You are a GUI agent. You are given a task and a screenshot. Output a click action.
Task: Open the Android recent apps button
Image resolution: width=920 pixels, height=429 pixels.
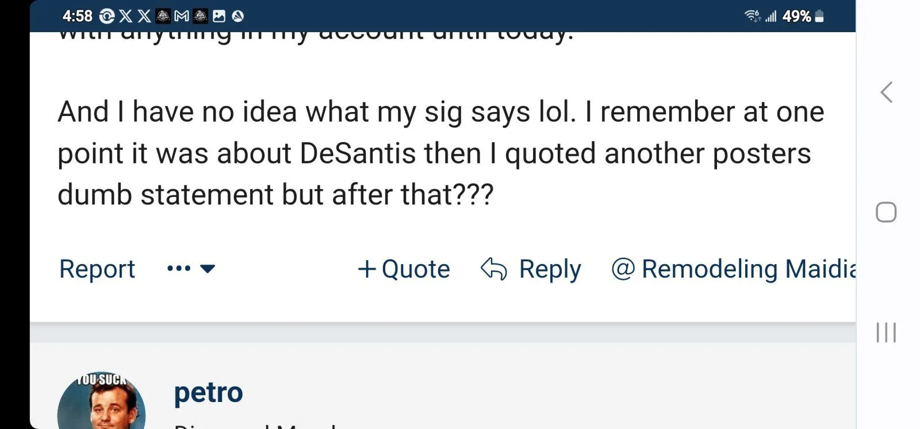[x=886, y=332]
